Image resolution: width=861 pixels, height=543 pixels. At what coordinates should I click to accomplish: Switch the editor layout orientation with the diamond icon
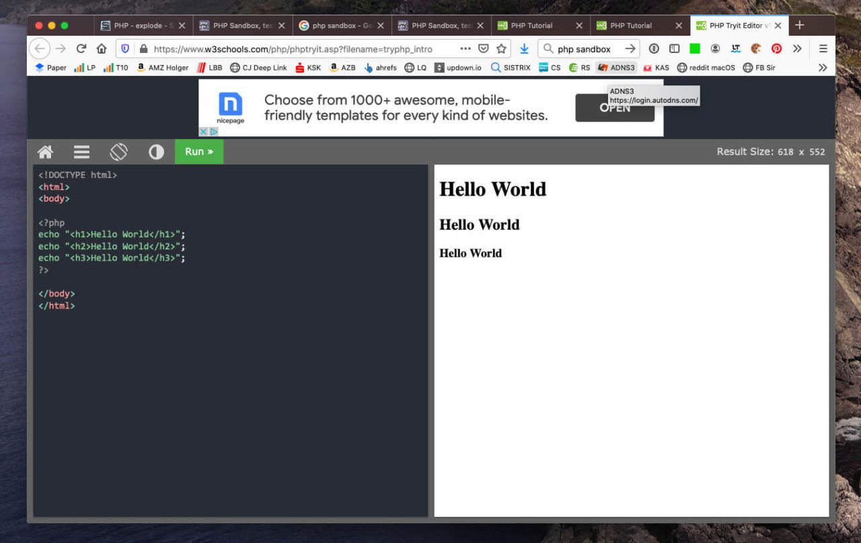click(x=118, y=152)
